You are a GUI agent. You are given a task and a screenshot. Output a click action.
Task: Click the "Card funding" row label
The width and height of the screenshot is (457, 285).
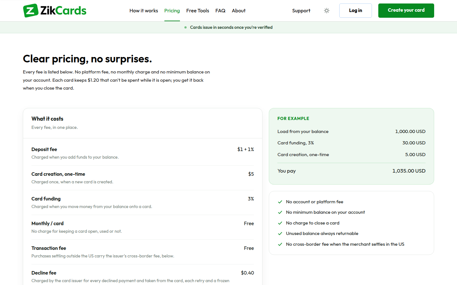[46, 199]
